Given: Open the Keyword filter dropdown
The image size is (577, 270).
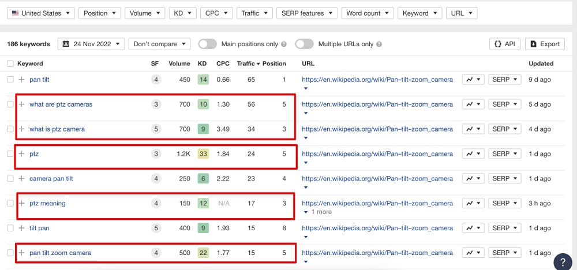Looking at the screenshot, I should click(420, 13).
